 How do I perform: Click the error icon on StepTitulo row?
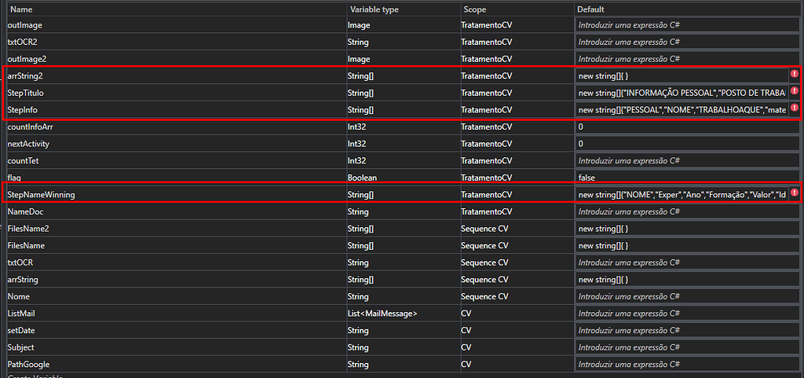(x=794, y=91)
